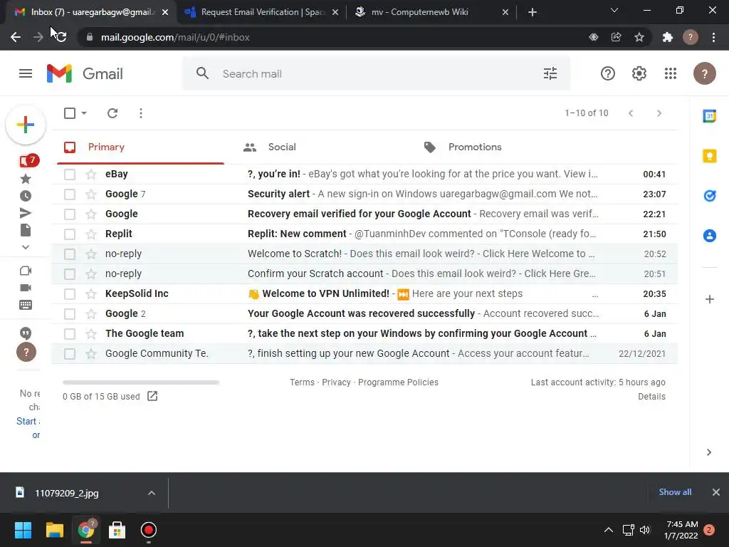Select the Security alert email checkbox
Screen dimensions: 729x547
coord(70,194)
